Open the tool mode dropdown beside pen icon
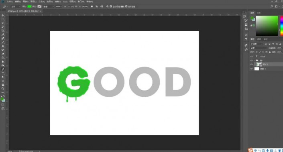The image size is (283, 152). 16,6
